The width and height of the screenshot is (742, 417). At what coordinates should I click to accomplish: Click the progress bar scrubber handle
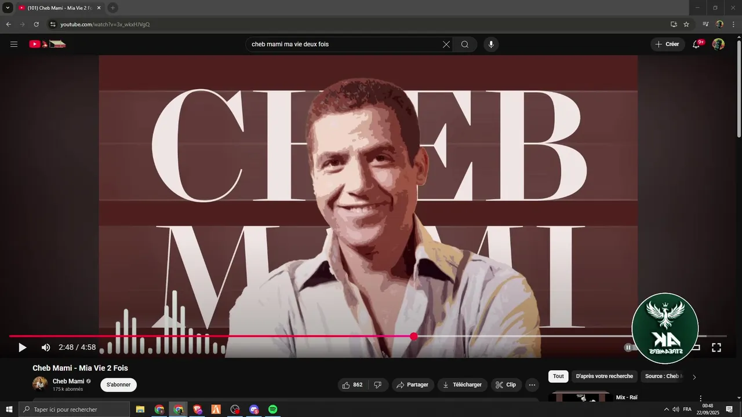413,336
